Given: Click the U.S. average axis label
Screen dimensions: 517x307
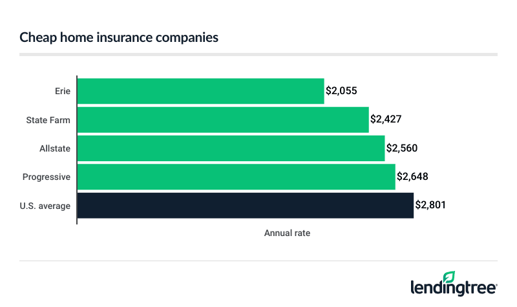Looking at the screenshot, I should coord(47,205).
